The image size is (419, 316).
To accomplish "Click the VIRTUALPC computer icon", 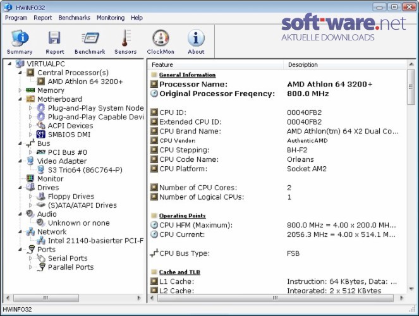I will 20,64.
